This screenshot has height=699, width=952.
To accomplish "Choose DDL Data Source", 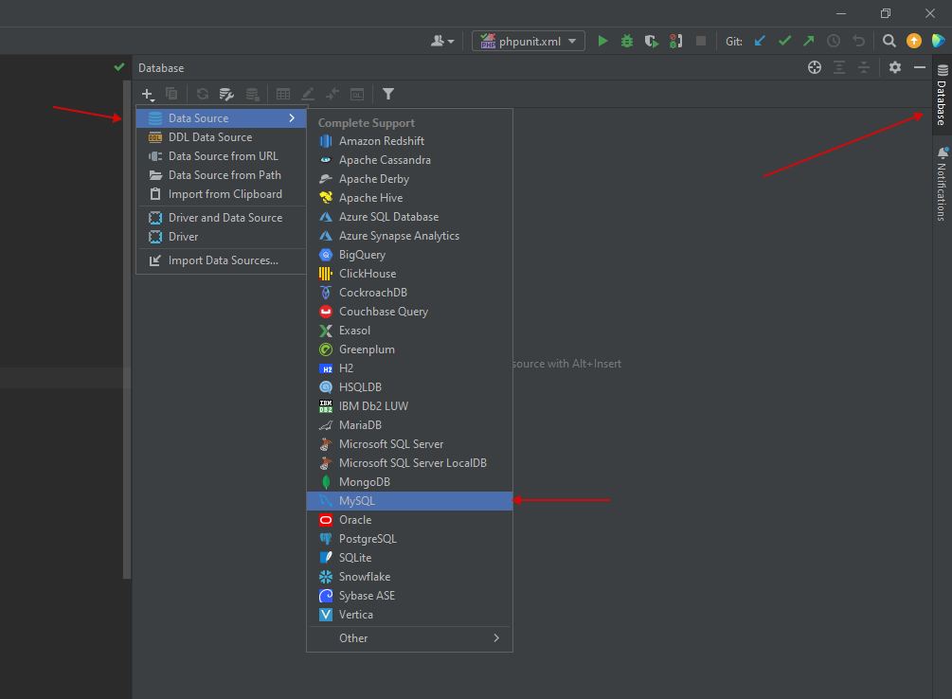I will pos(222,137).
